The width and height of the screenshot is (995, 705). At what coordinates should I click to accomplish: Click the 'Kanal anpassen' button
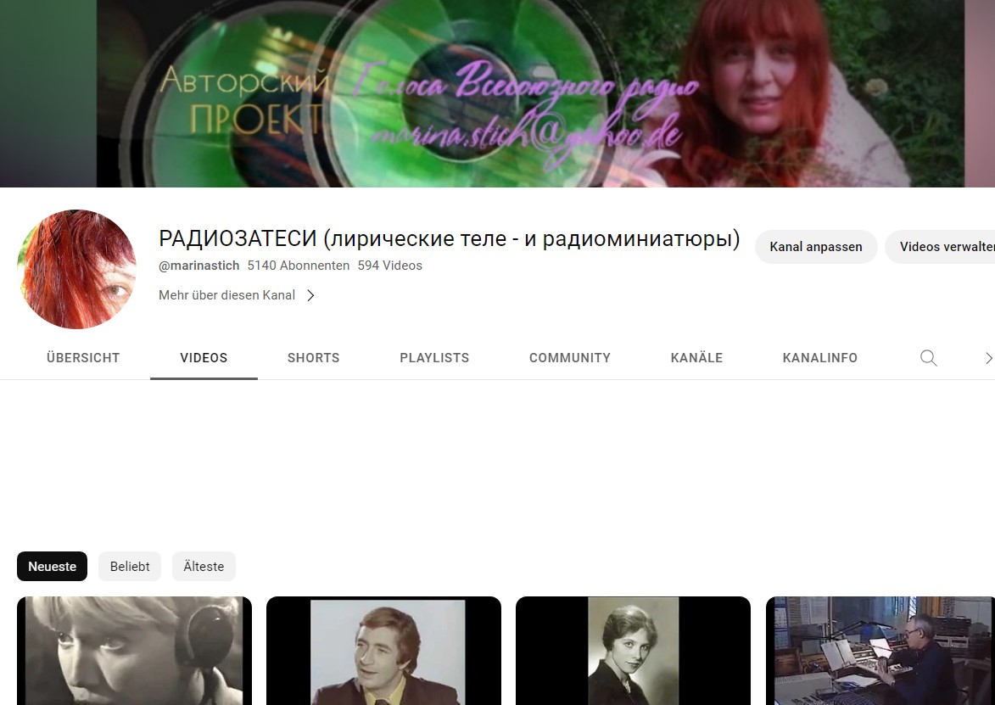coord(815,246)
